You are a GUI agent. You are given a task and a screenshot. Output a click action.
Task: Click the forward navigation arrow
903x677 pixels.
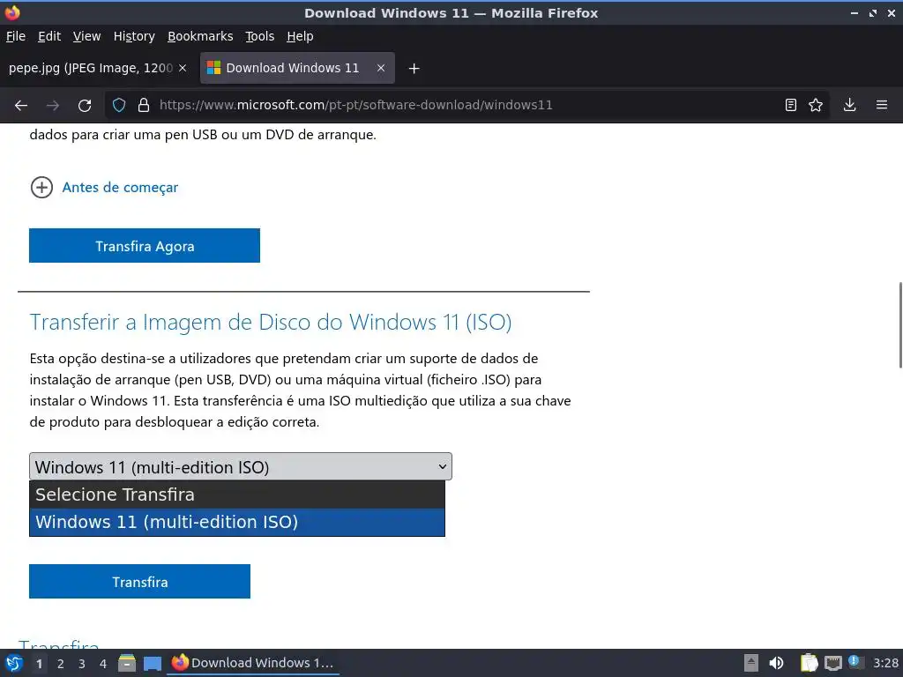click(x=52, y=106)
